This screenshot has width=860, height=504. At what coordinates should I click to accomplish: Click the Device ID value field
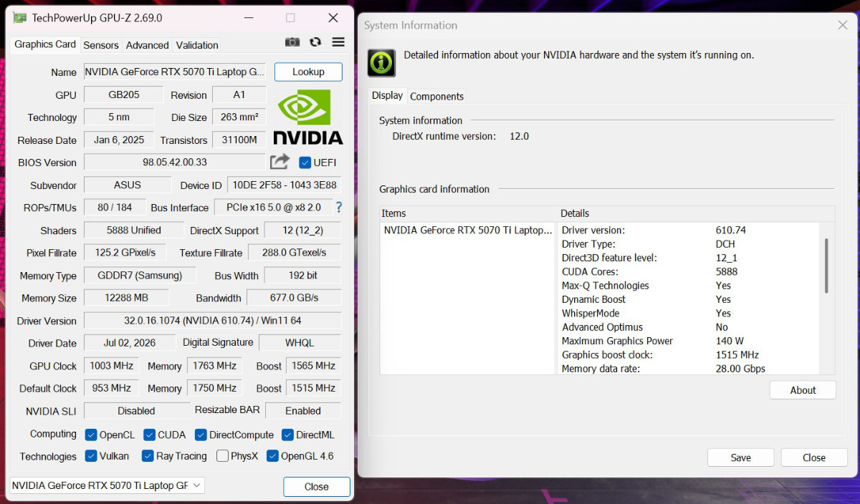coord(284,185)
